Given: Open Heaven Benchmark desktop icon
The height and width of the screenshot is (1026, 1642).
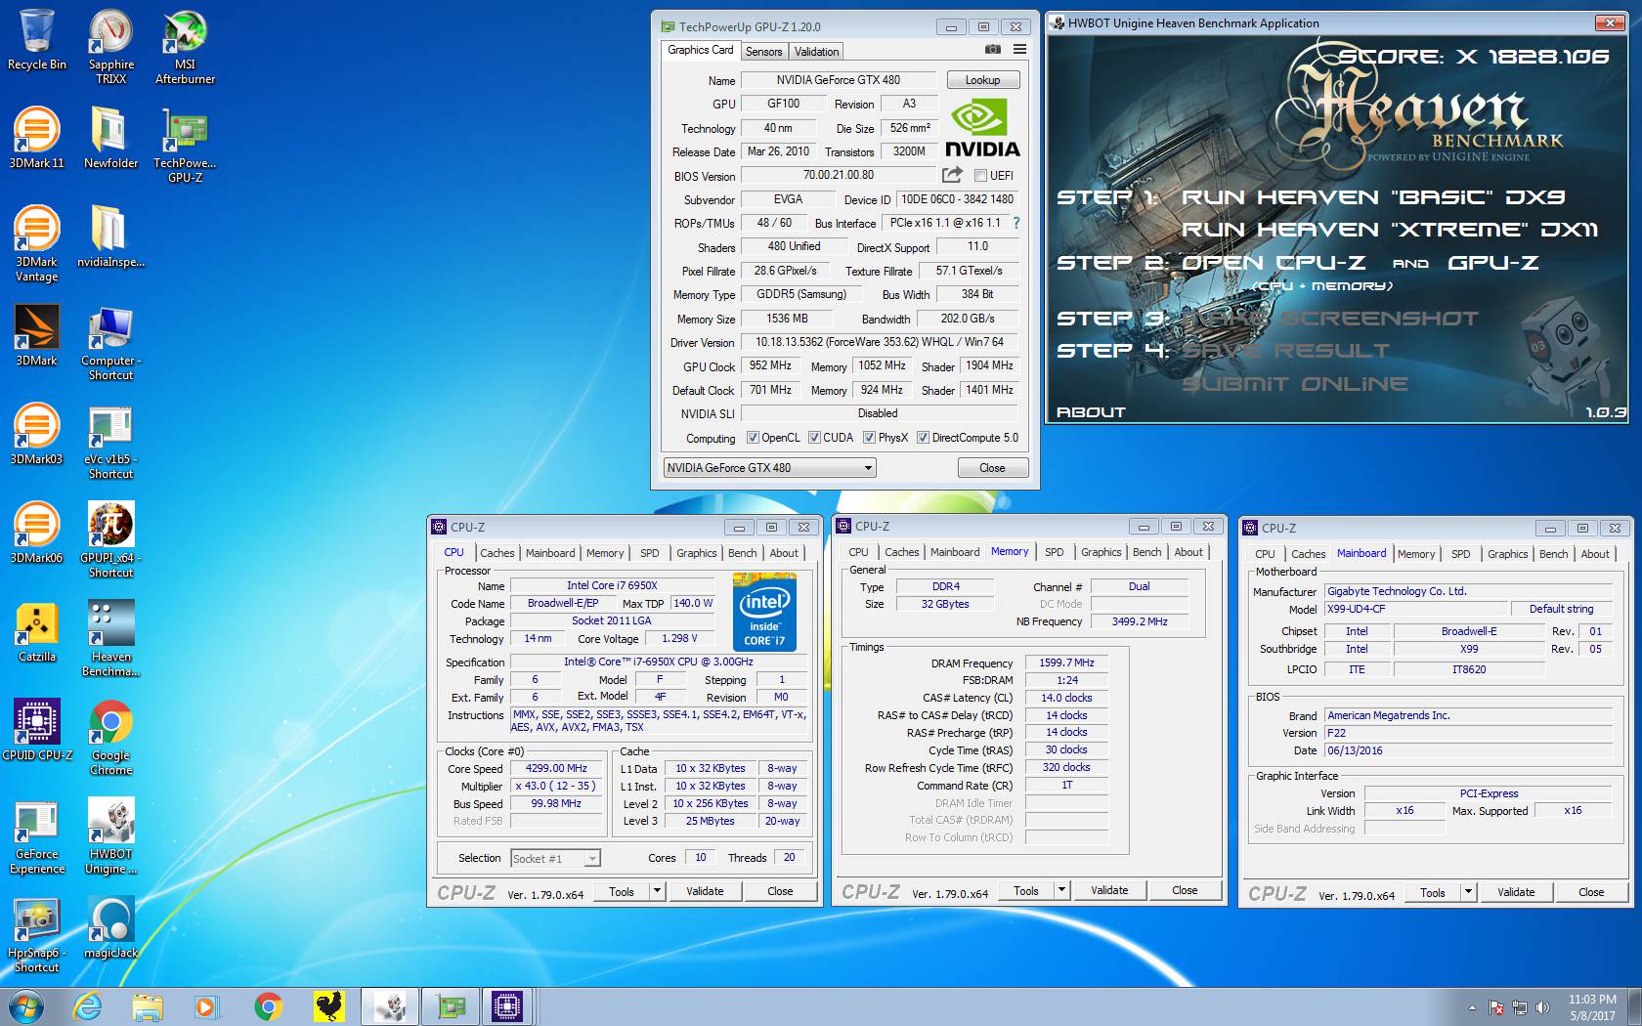Looking at the screenshot, I should click(x=110, y=638).
